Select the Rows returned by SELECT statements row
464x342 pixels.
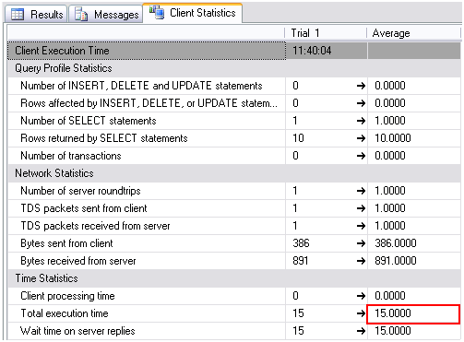234,138
